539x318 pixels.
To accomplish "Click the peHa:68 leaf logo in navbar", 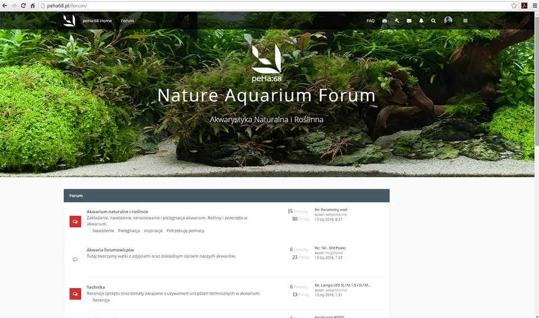I will (69, 20).
